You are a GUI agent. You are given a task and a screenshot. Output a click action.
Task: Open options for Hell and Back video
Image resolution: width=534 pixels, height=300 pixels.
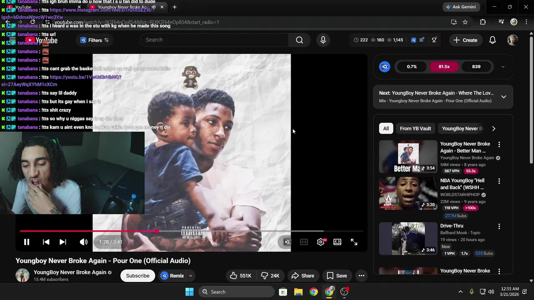[499, 181]
